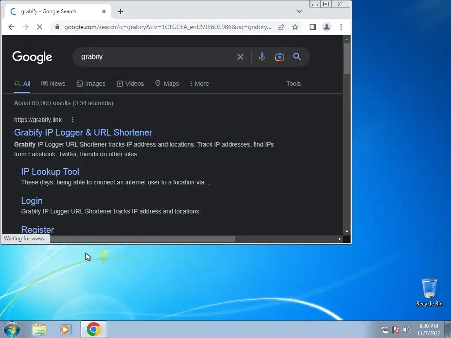Click the Show desktop button
Image resolution: width=451 pixels, height=338 pixels.
click(x=448, y=329)
